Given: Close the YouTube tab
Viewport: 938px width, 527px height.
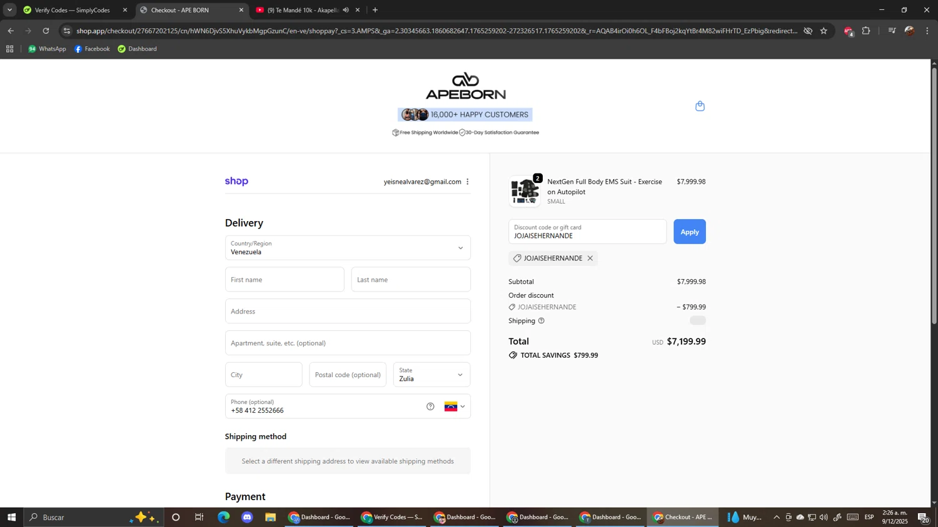Looking at the screenshot, I should click(358, 10).
